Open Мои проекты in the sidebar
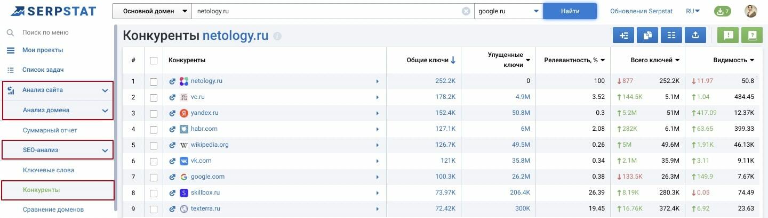This screenshot has width=768, height=218. [x=43, y=50]
